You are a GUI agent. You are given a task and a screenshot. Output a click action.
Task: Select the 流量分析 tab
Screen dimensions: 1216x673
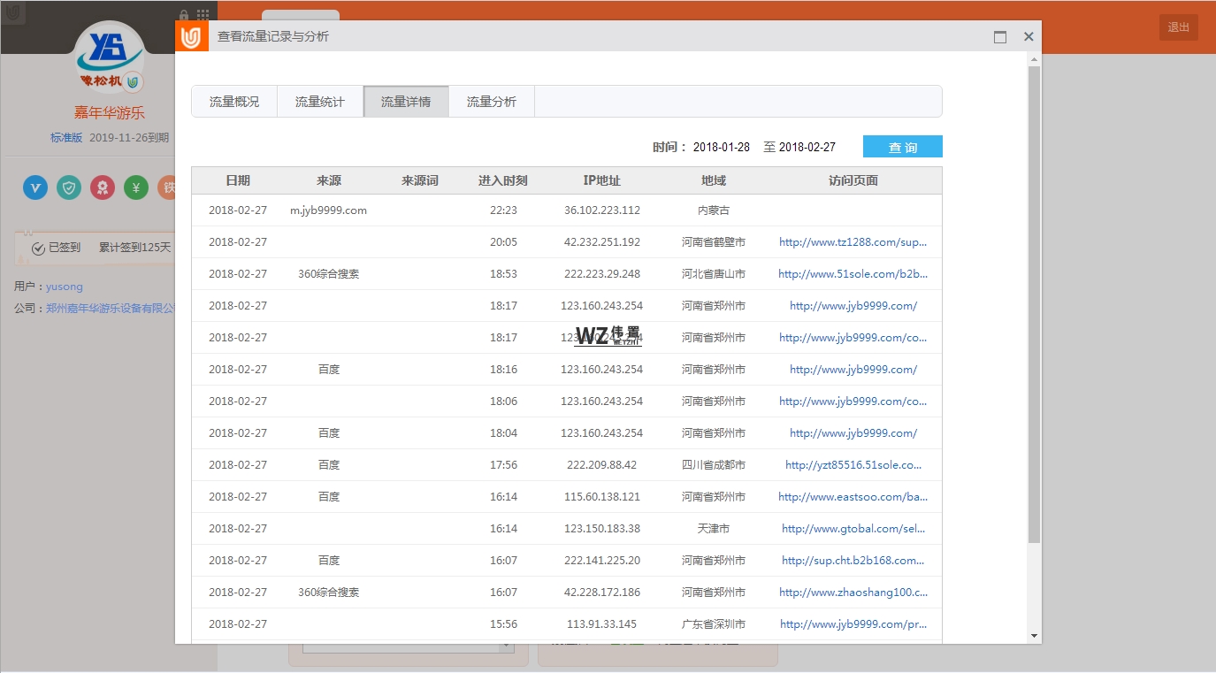(x=492, y=102)
